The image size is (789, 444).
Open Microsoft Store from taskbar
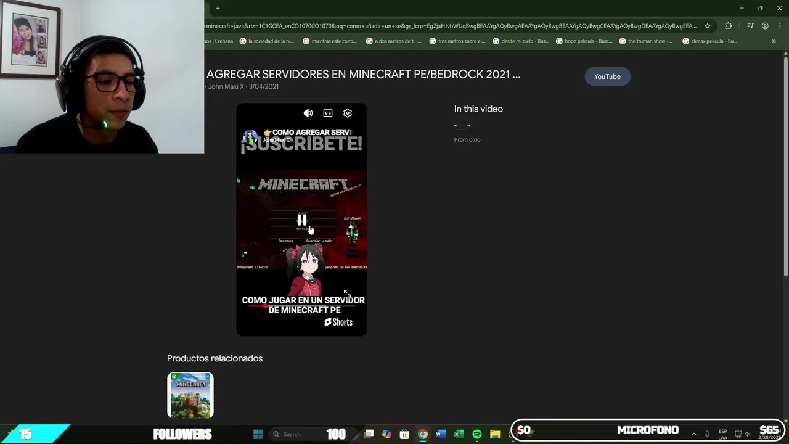pyautogui.click(x=404, y=434)
